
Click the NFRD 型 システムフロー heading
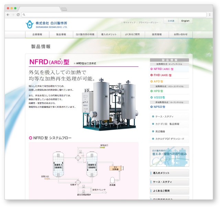[50, 138]
